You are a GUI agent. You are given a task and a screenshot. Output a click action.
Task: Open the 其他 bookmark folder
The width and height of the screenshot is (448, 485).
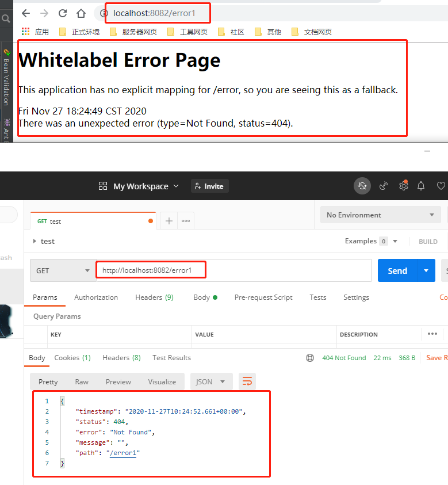(268, 32)
